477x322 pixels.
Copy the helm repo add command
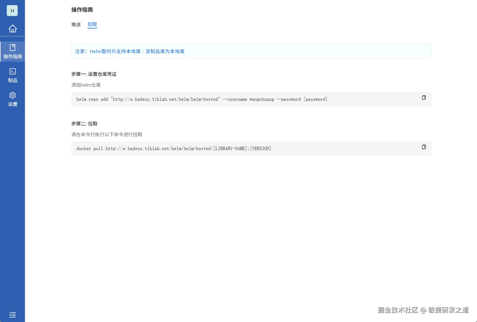(424, 98)
